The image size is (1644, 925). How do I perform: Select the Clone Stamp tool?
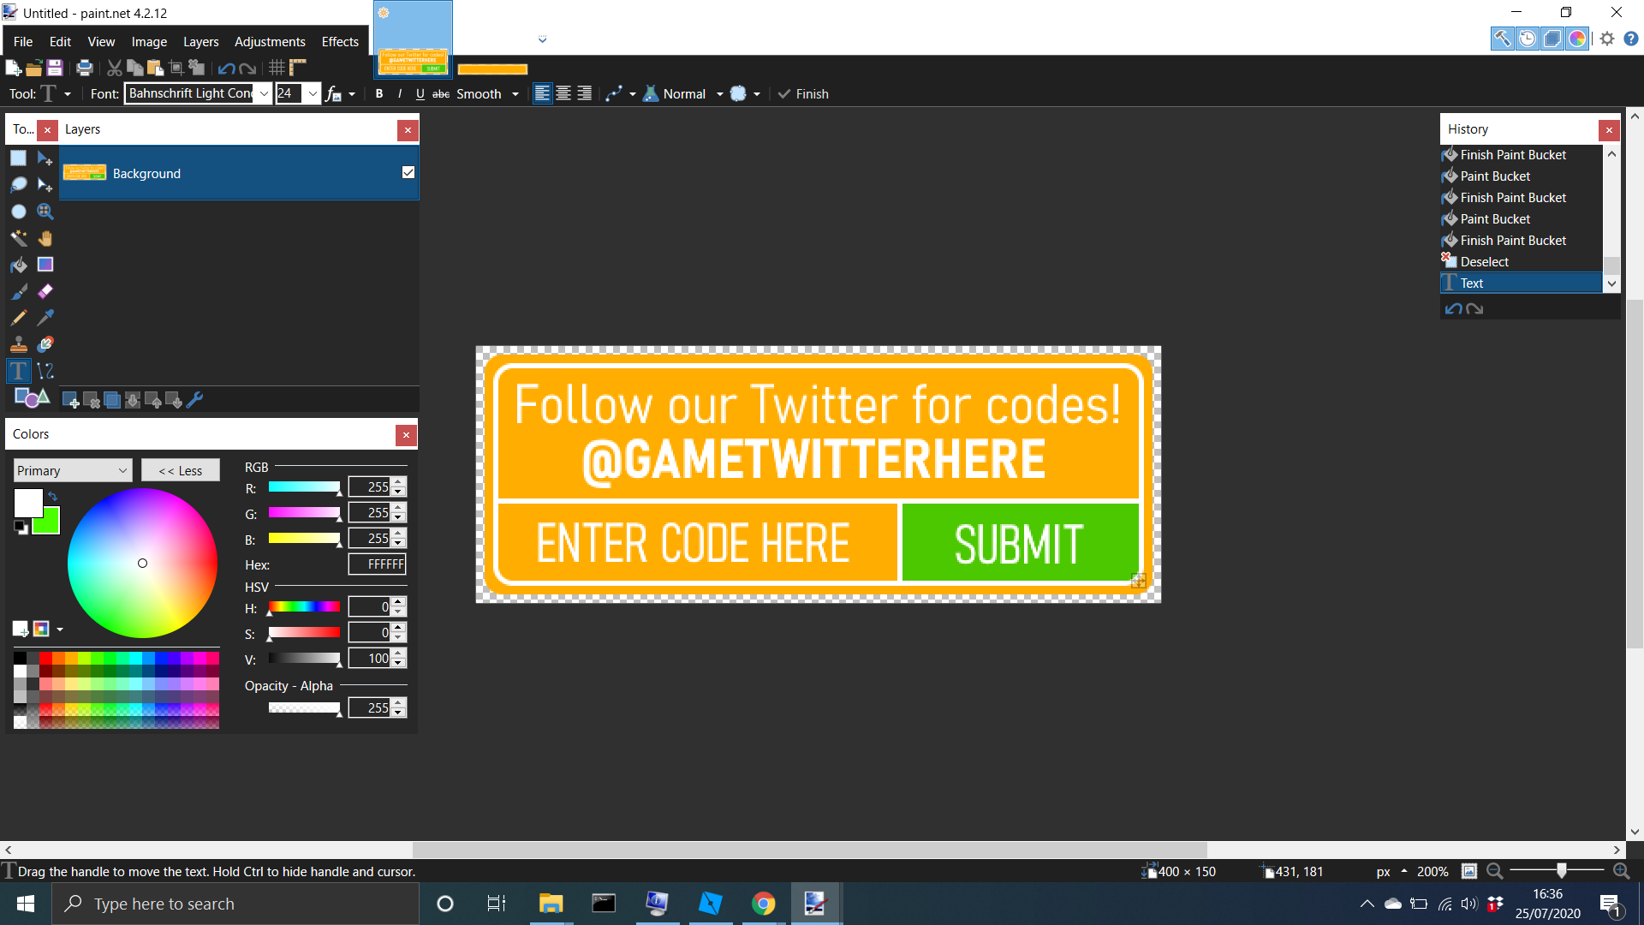(19, 344)
